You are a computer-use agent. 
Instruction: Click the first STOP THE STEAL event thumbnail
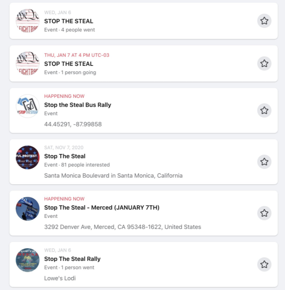(27, 21)
